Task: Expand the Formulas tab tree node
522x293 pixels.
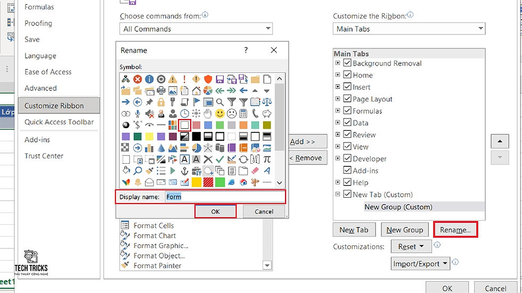Action: (x=338, y=111)
